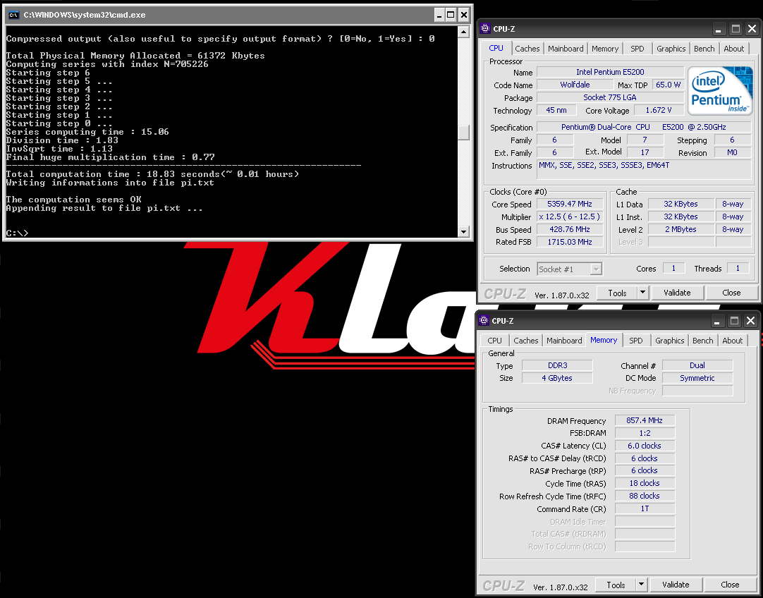Switch to CPU tab in lower CPU-Z
The image size is (763, 598).
[x=494, y=341]
